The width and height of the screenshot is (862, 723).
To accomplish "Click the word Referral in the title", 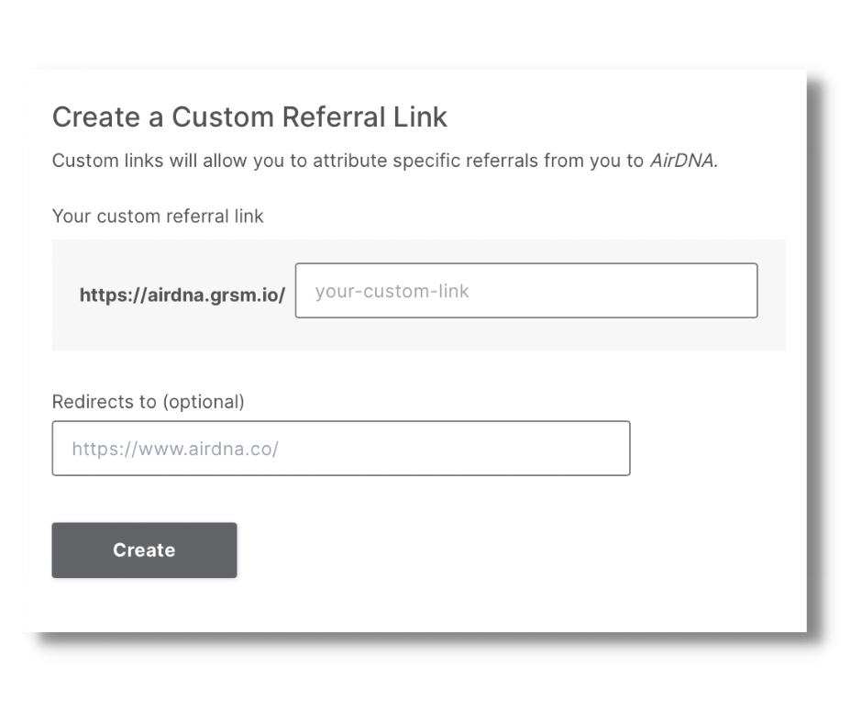I will tap(334, 117).
